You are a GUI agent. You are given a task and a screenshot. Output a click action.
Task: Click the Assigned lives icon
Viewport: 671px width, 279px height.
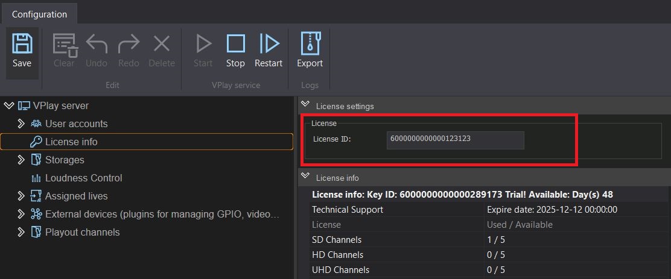click(36, 196)
